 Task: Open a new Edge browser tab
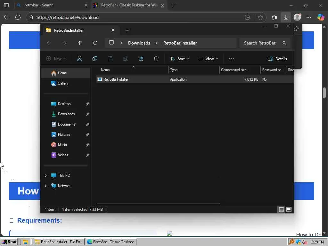[173, 5]
